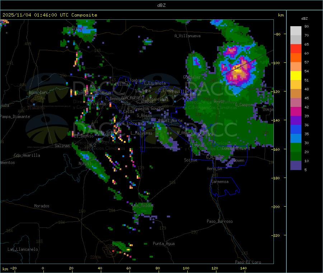Click the 0 tick on the bottom axis
The width and height of the screenshot is (323, 273).
43,268
